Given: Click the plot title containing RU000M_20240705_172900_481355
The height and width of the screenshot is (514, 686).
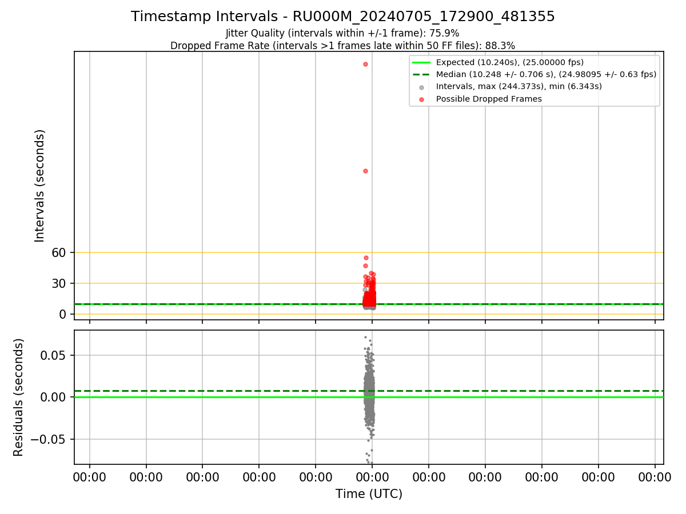Looking at the screenshot, I should [x=343, y=17].
